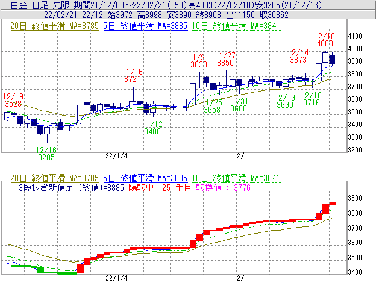Click the closing price '終3908'
Screen dimensions: 376x286
point(208,15)
